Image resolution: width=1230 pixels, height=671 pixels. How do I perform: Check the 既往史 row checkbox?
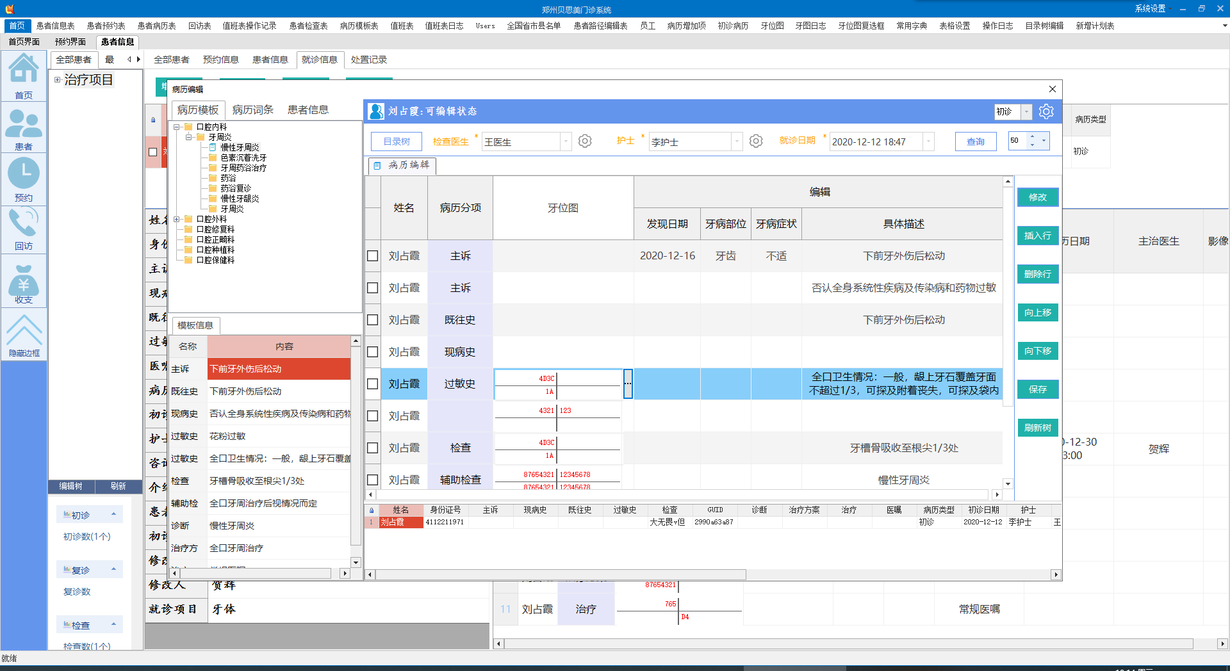(x=372, y=320)
